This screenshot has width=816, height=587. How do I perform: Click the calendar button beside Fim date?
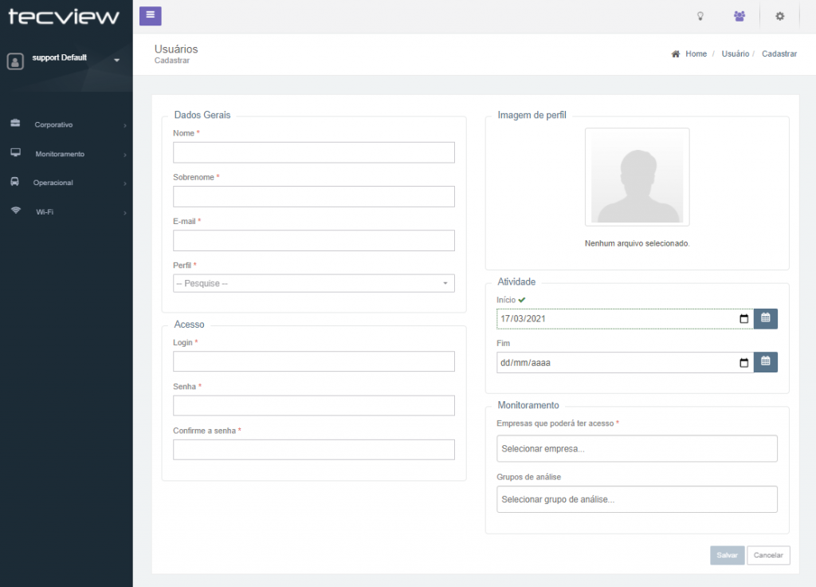(765, 362)
